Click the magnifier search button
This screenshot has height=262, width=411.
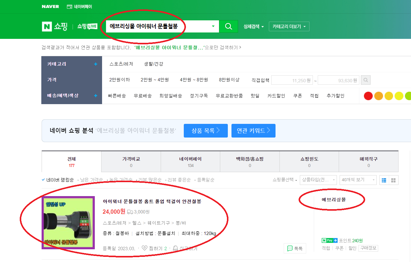tap(228, 26)
